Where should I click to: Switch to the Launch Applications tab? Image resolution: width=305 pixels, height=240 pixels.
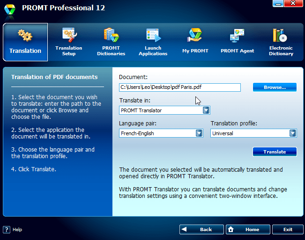pos(153,42)
